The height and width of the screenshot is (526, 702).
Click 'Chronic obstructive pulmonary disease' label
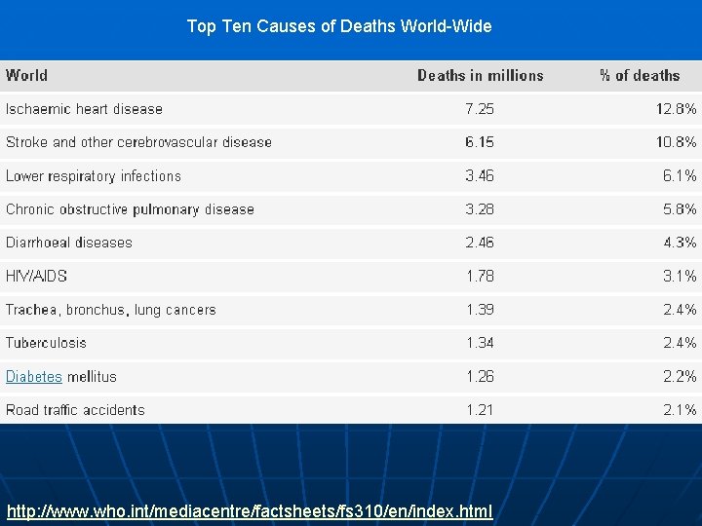[130, 209]
